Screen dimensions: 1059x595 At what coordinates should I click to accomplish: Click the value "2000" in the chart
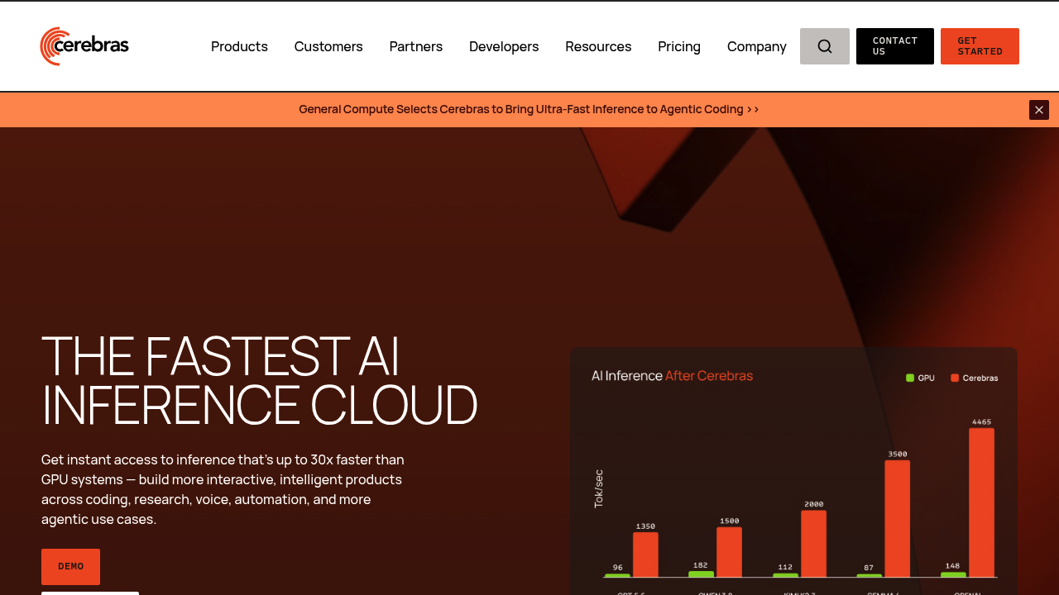814,504
